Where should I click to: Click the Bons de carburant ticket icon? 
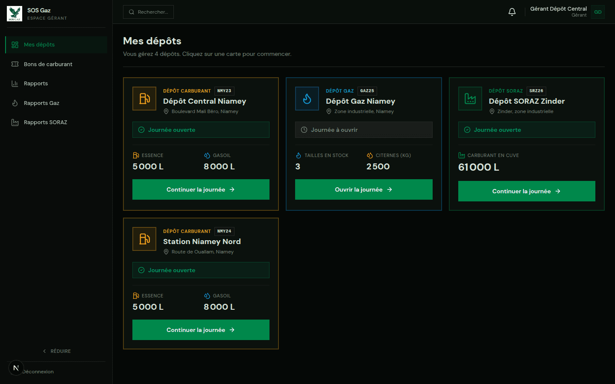(x=15, y=64)
